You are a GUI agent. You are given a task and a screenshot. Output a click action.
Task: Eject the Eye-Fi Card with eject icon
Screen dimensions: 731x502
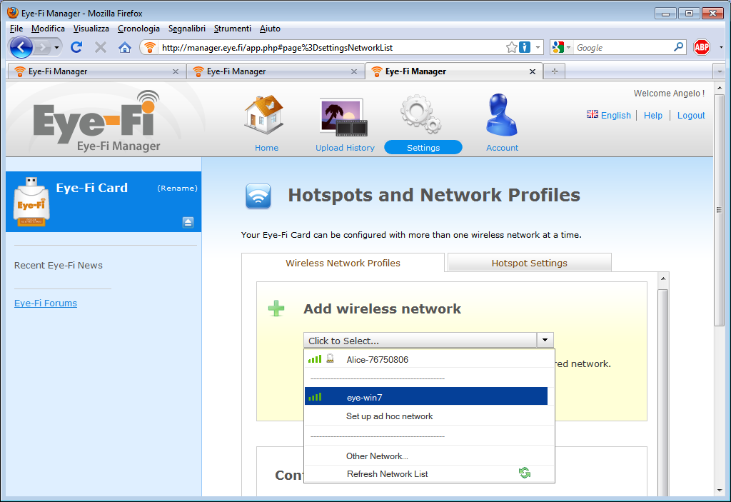coord(188,222)
